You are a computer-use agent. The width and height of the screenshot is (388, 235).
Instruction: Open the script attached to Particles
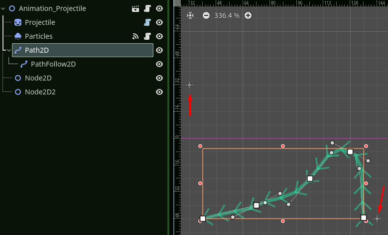click(x=147, y=36)
